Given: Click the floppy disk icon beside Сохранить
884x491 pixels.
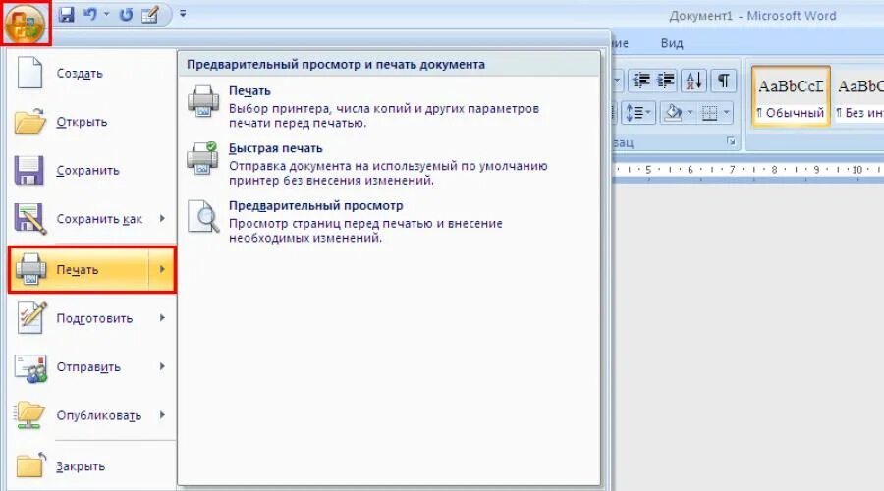Looking at the screenshot, I should pyautogui.click(x=28, y=170).
